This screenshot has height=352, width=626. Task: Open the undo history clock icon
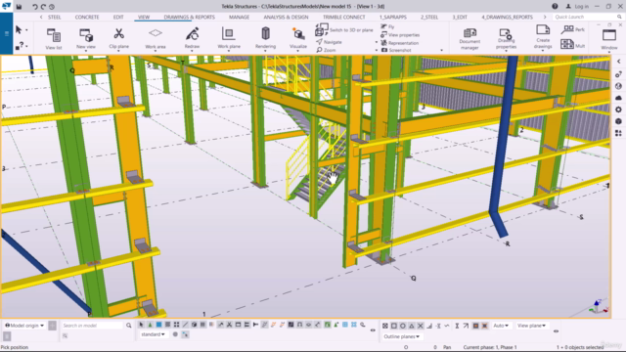(x=52, y=7)
